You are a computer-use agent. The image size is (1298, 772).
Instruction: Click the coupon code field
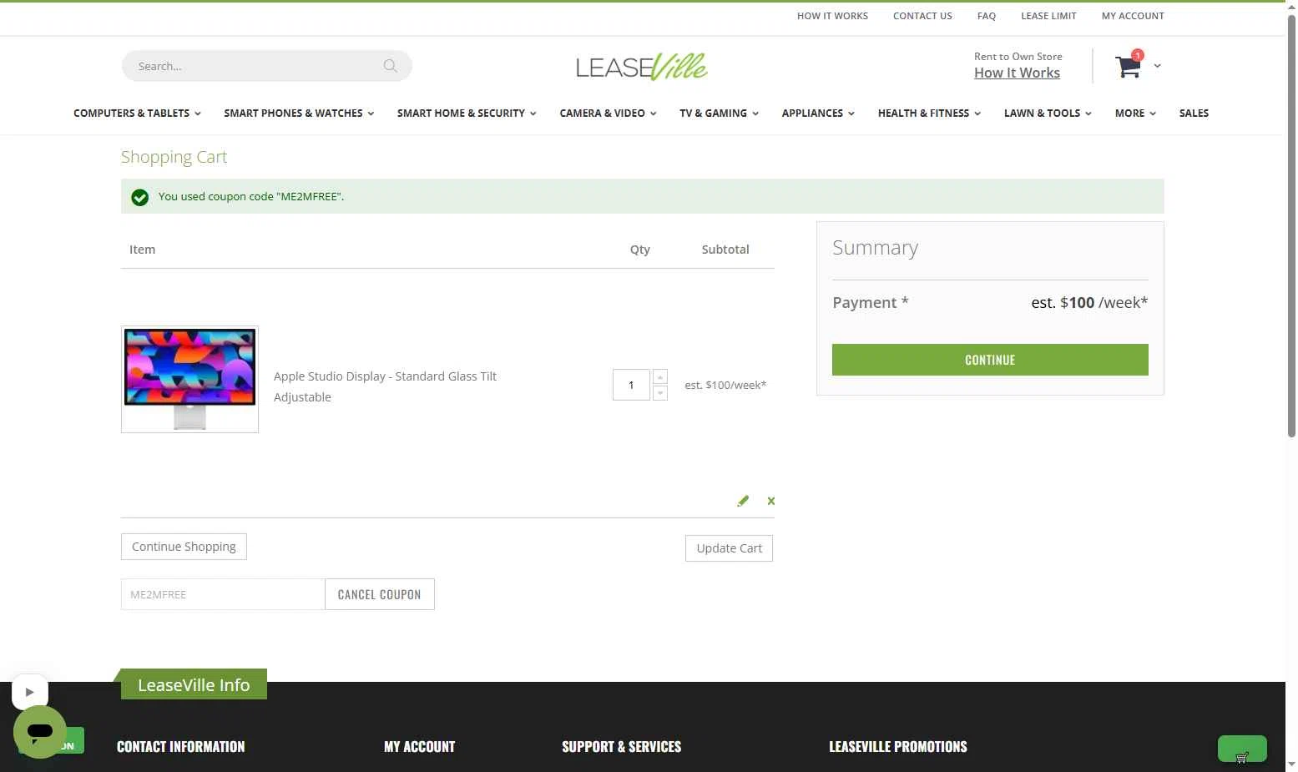(x=223, y=594)
